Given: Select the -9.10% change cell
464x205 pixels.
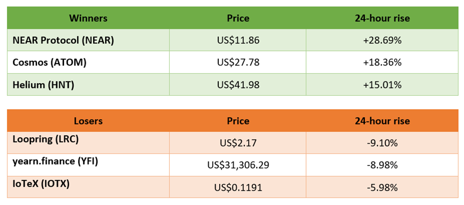Looking at the screenshot, I should coord(383,143).
